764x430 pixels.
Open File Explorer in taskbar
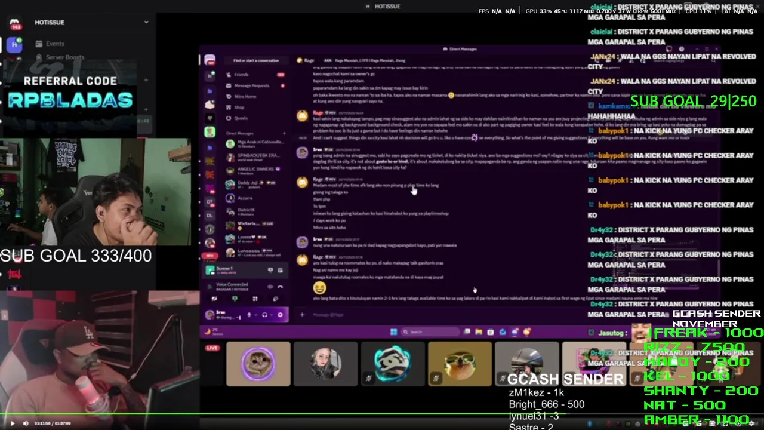(479, 332)
